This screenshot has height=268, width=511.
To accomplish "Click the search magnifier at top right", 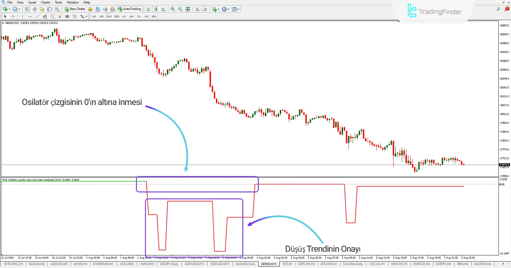I will click(498, 9).
